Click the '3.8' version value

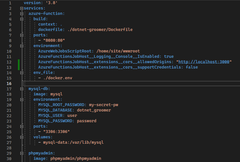click(51, 3)
